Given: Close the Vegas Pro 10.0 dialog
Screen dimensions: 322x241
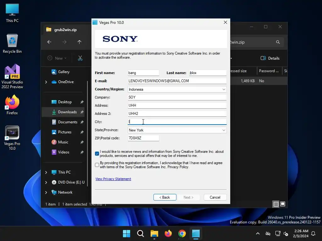Looking at the screenshot, I should [x=225, y=22].
